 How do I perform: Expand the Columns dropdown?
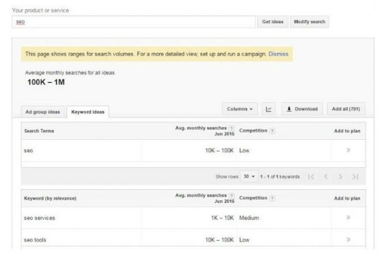coord(240,109)
